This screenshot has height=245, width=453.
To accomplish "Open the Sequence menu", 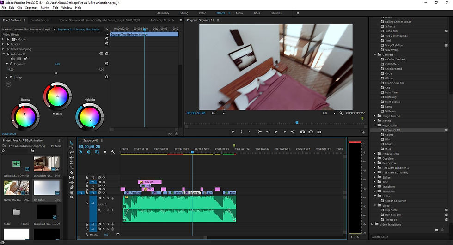I will (x=31, y=8).
